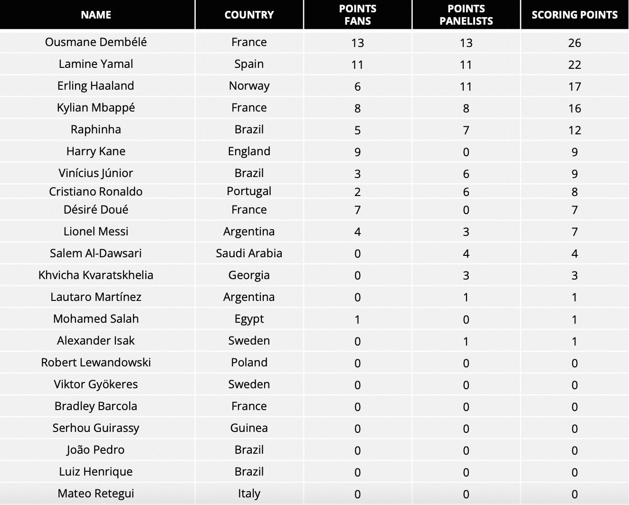
Task: Select Robert Lewandowski's name cell
Action: tap(96, 363)
